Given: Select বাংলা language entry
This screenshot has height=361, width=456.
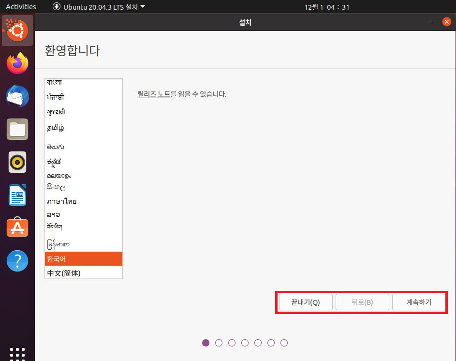Looking at the screenshot, I should point(84,82).
